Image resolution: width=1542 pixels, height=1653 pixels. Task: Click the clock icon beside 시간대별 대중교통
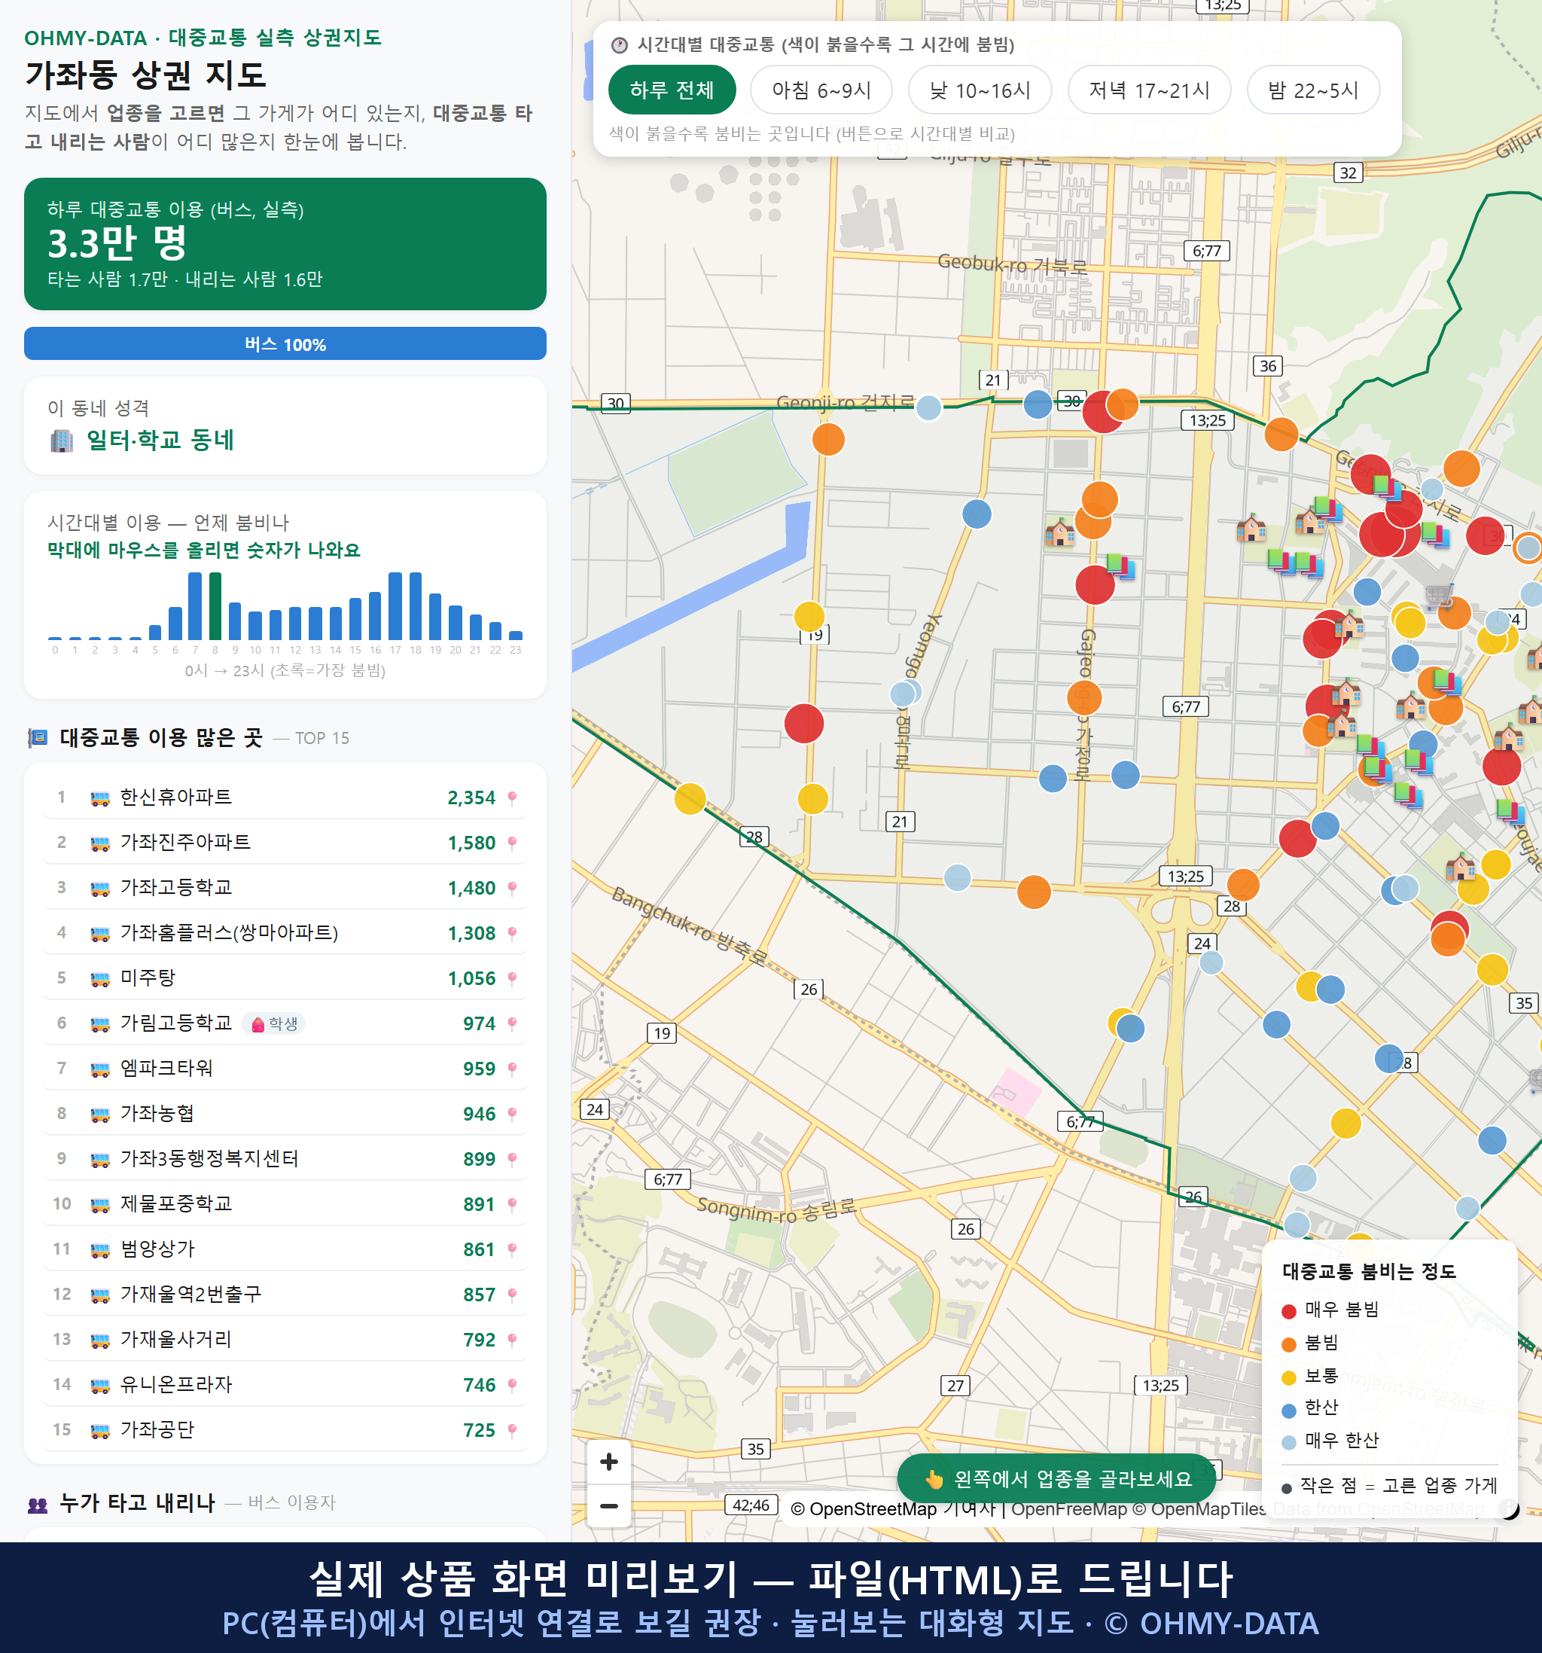(620, 45)
